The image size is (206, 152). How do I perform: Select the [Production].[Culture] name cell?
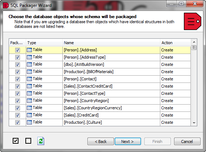pyautogui.click(x=111, y=122)
